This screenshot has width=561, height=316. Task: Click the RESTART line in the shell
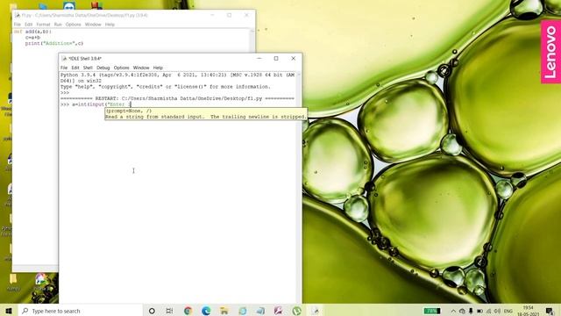point(177,98)
